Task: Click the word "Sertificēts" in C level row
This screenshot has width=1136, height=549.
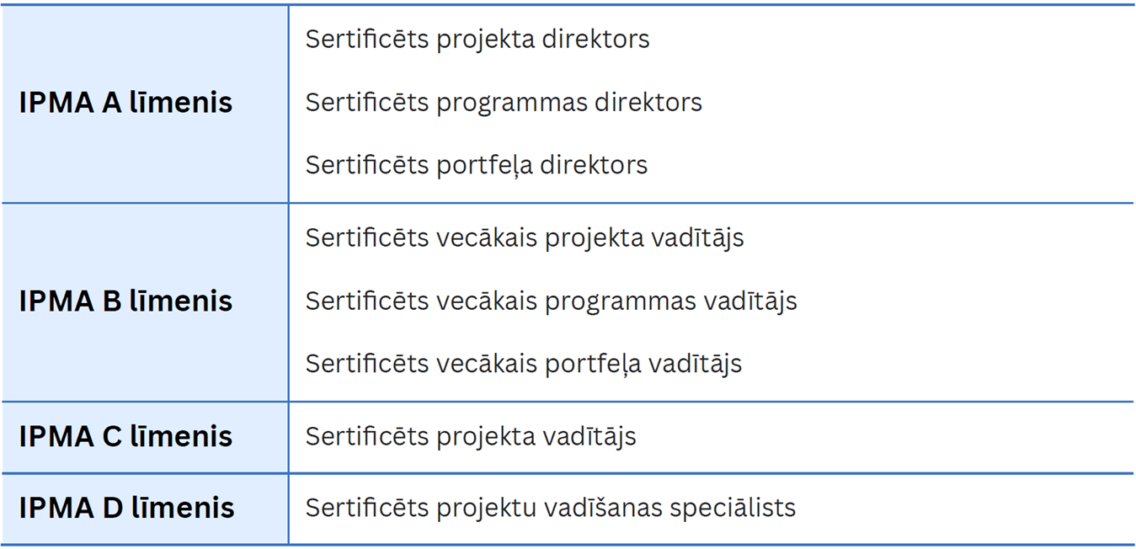Action: coord(366,436)
